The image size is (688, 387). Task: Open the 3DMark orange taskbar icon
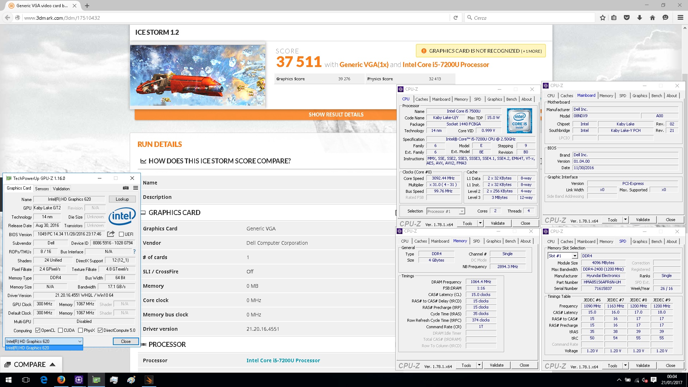pyautogui.click(x=149, y=380)
